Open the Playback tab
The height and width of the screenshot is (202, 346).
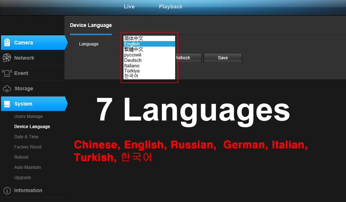pyautogui.click(x=171, y=7)
